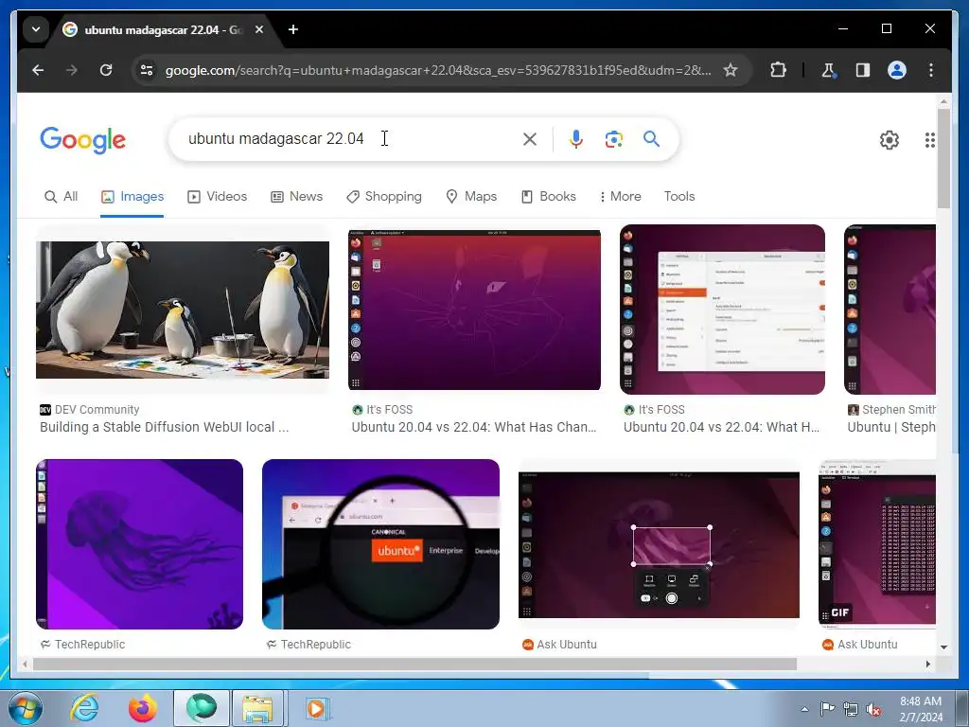
Task: Open Building a Stable Diffusion WebUI link
Action: [x=165, y=427]
